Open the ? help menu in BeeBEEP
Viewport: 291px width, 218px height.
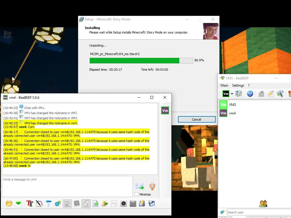click(249, 85)
